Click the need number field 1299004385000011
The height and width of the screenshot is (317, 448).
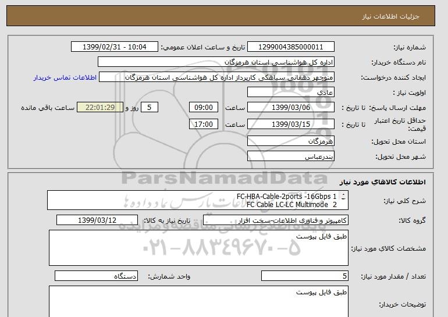(290, 47)
